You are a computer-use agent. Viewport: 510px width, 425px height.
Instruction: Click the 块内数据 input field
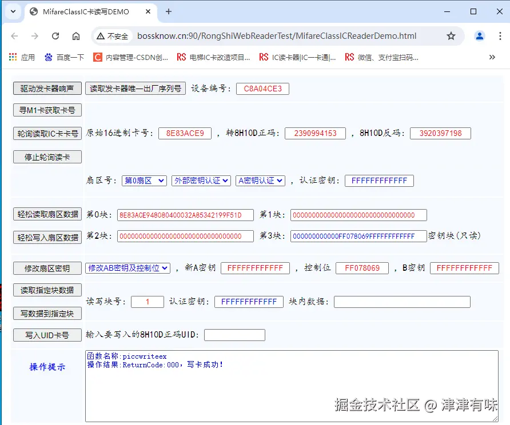click(402, 302)
